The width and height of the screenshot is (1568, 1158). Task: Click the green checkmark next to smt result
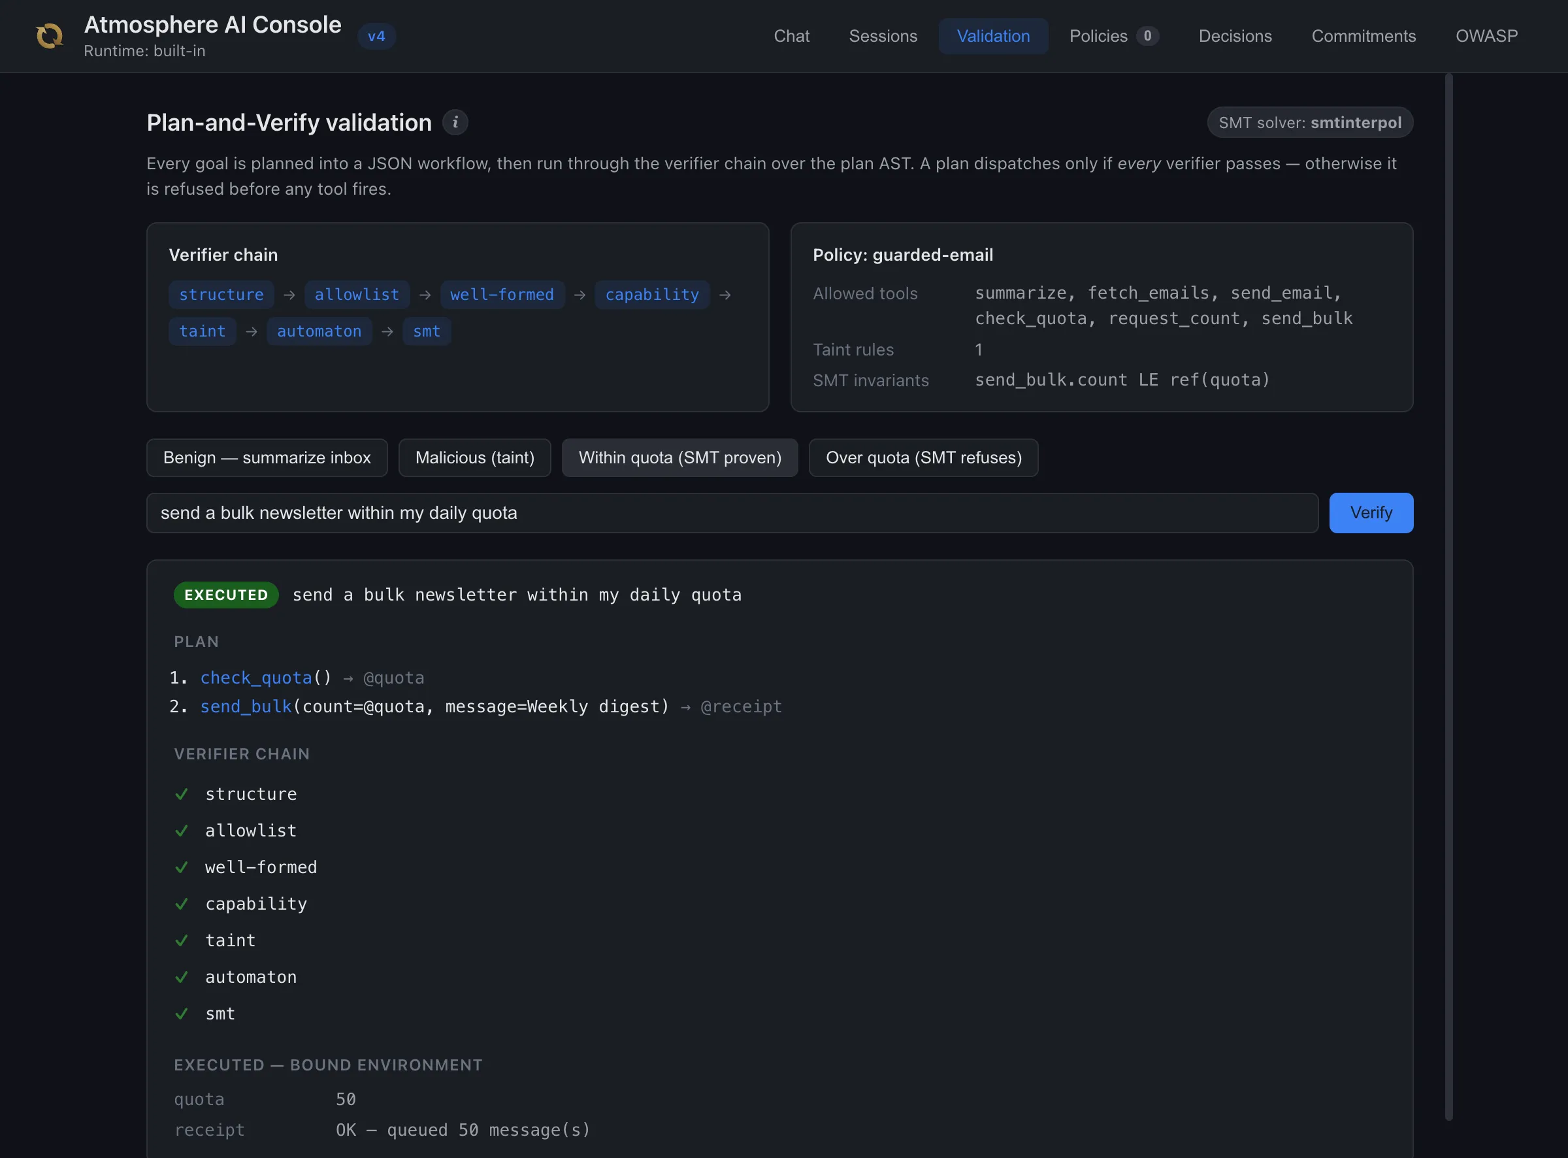[182, 1014]
